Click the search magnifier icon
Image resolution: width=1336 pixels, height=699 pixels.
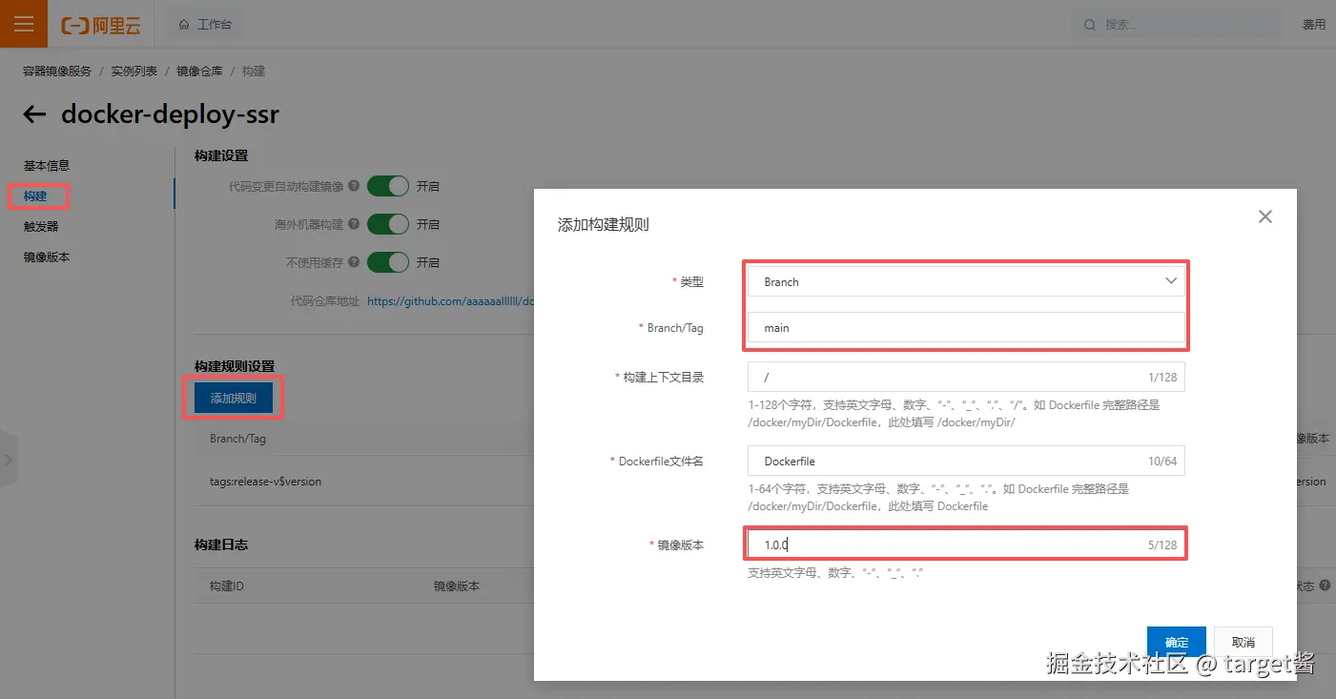pos(1089,25)
